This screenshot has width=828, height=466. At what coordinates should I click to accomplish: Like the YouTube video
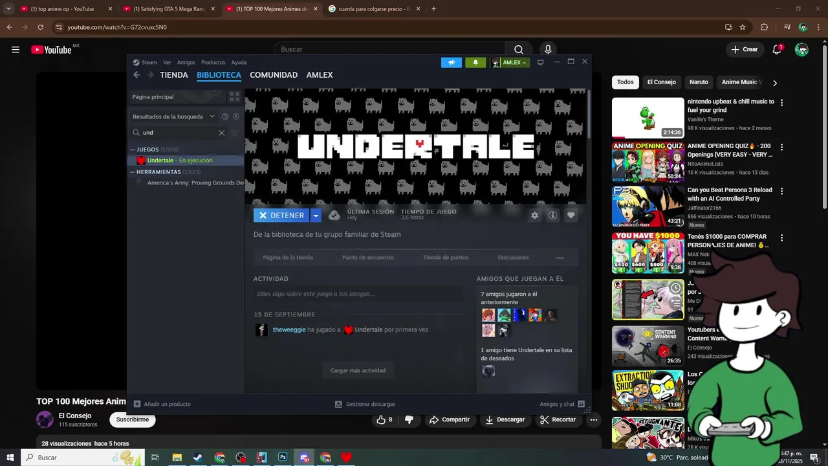[x=384, y=419]
